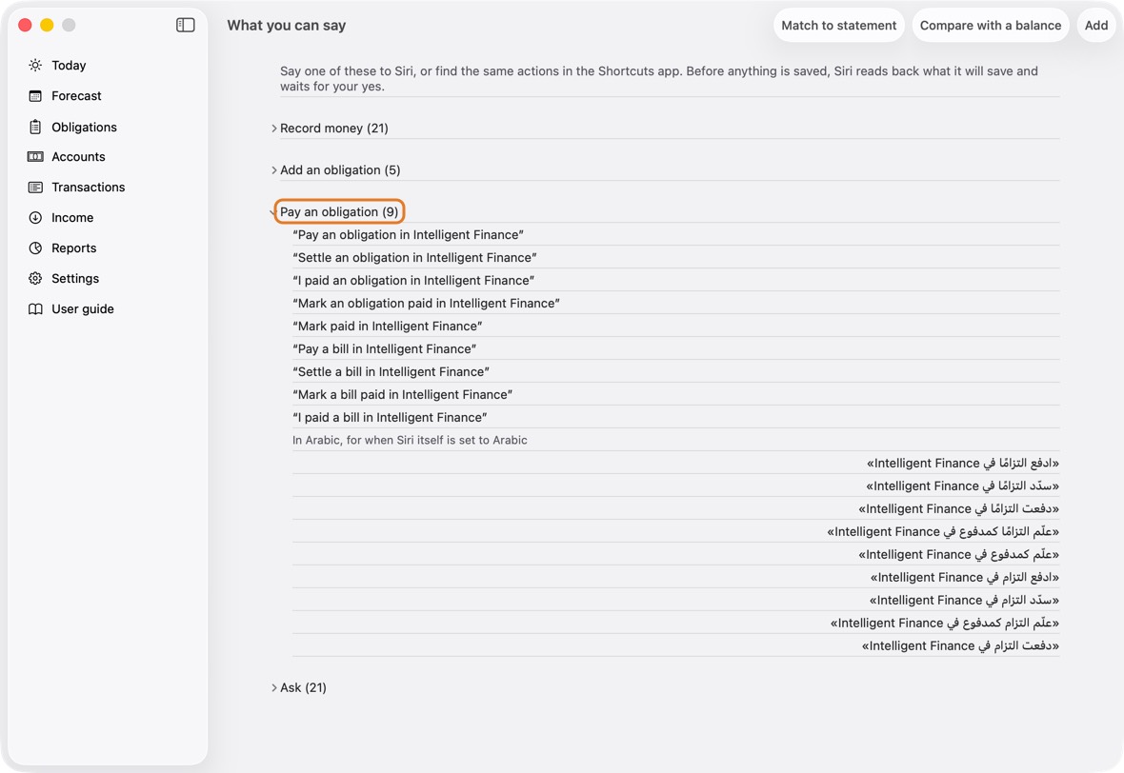
Task: Click Compare with a balance button
Action: (991, 25)
